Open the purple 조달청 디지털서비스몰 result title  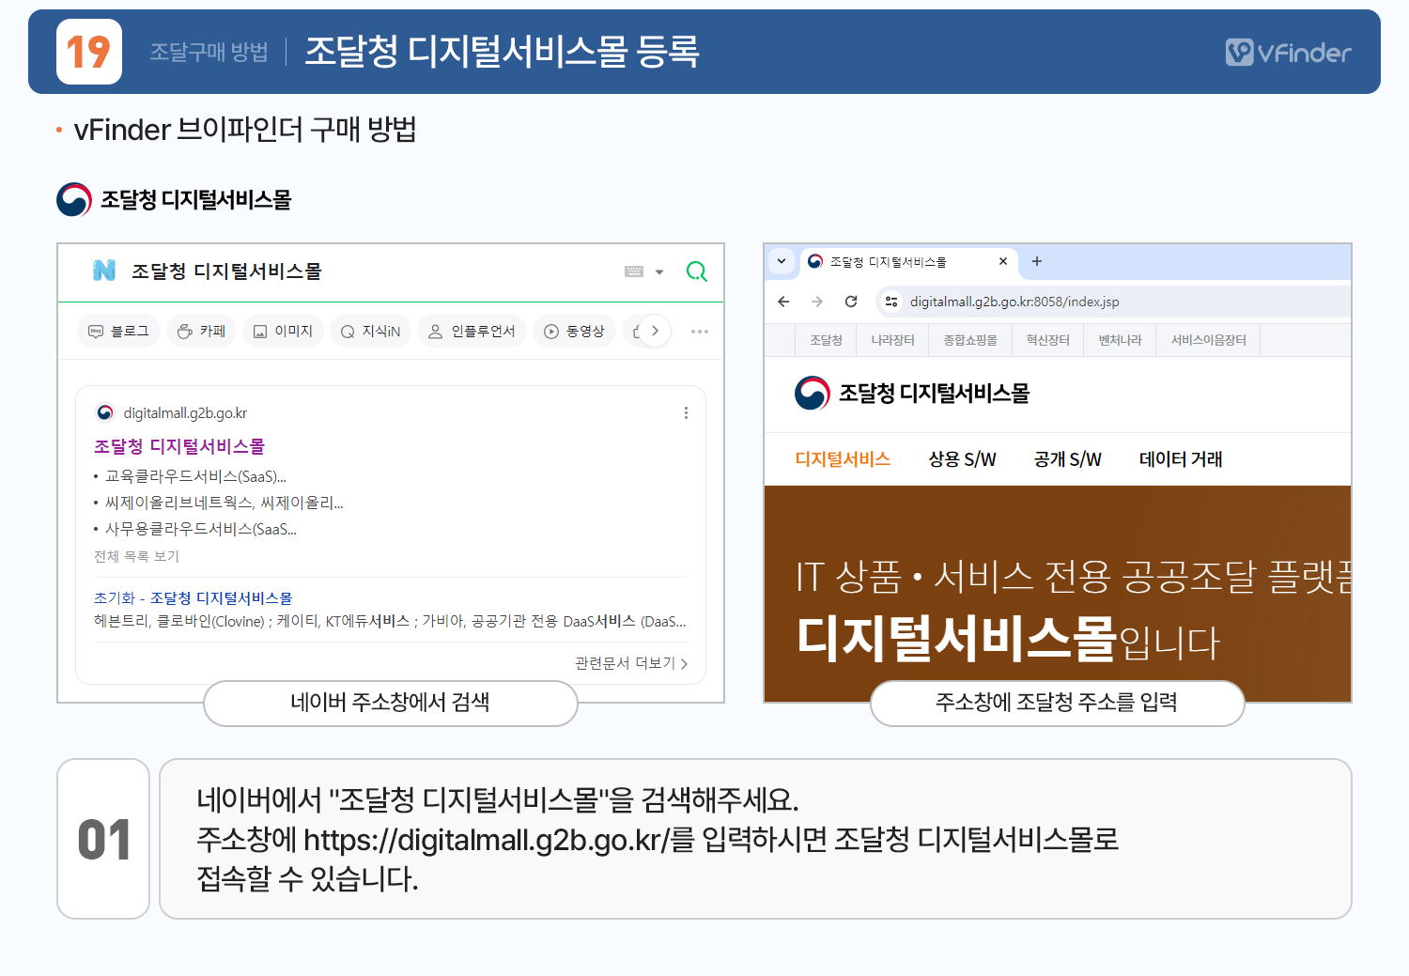tap(179, 446)
